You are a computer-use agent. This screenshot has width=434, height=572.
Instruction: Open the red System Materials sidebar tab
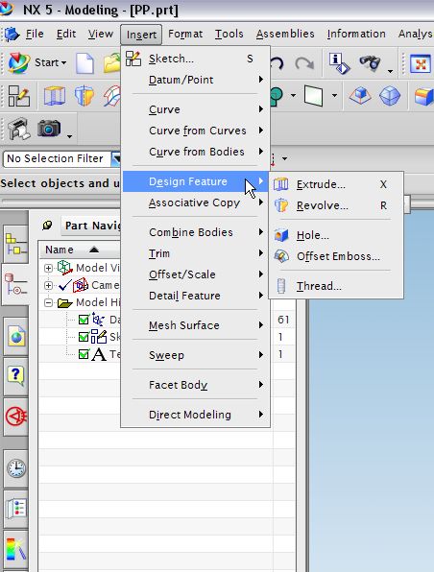click(16, 416)
